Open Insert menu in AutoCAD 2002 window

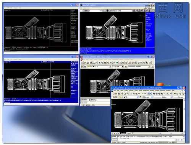[x=126, y=91]
